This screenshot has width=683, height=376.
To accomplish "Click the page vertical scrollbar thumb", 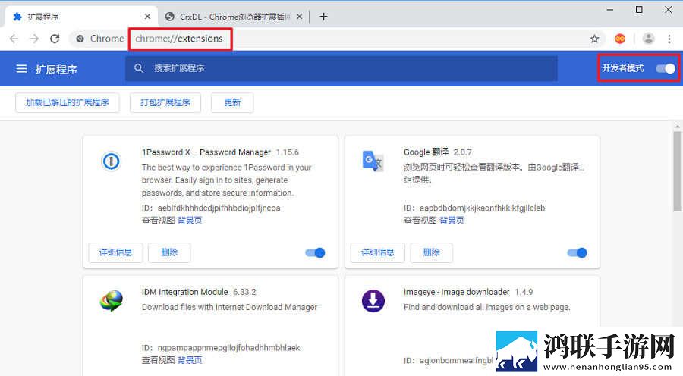I will [x=678, y=172].
